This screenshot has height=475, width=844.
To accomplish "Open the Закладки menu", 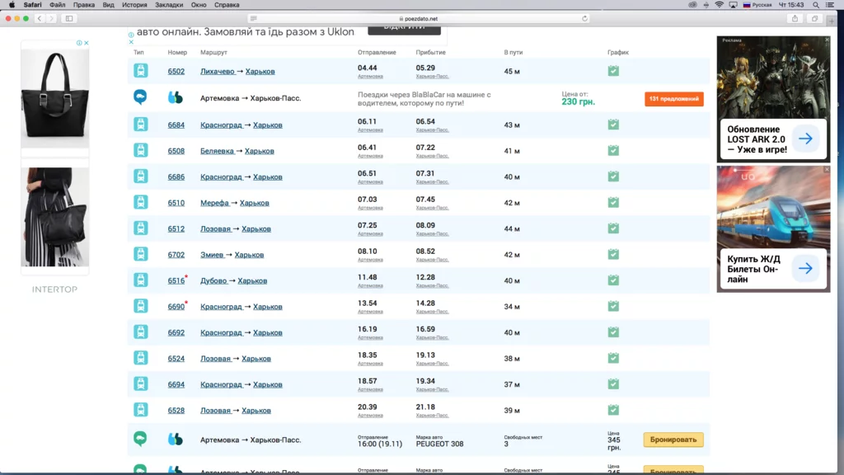I will [x=169, y=5].
